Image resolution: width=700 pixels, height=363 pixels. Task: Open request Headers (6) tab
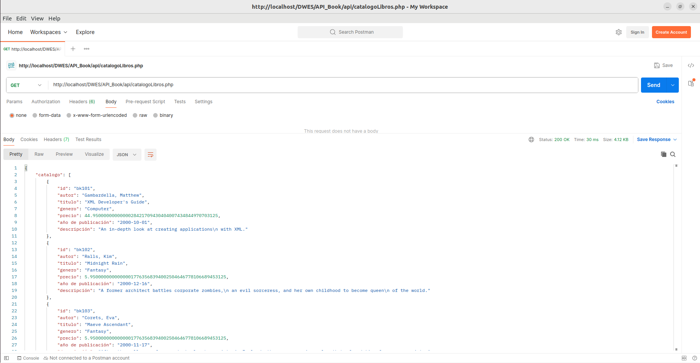pos(82,102)
